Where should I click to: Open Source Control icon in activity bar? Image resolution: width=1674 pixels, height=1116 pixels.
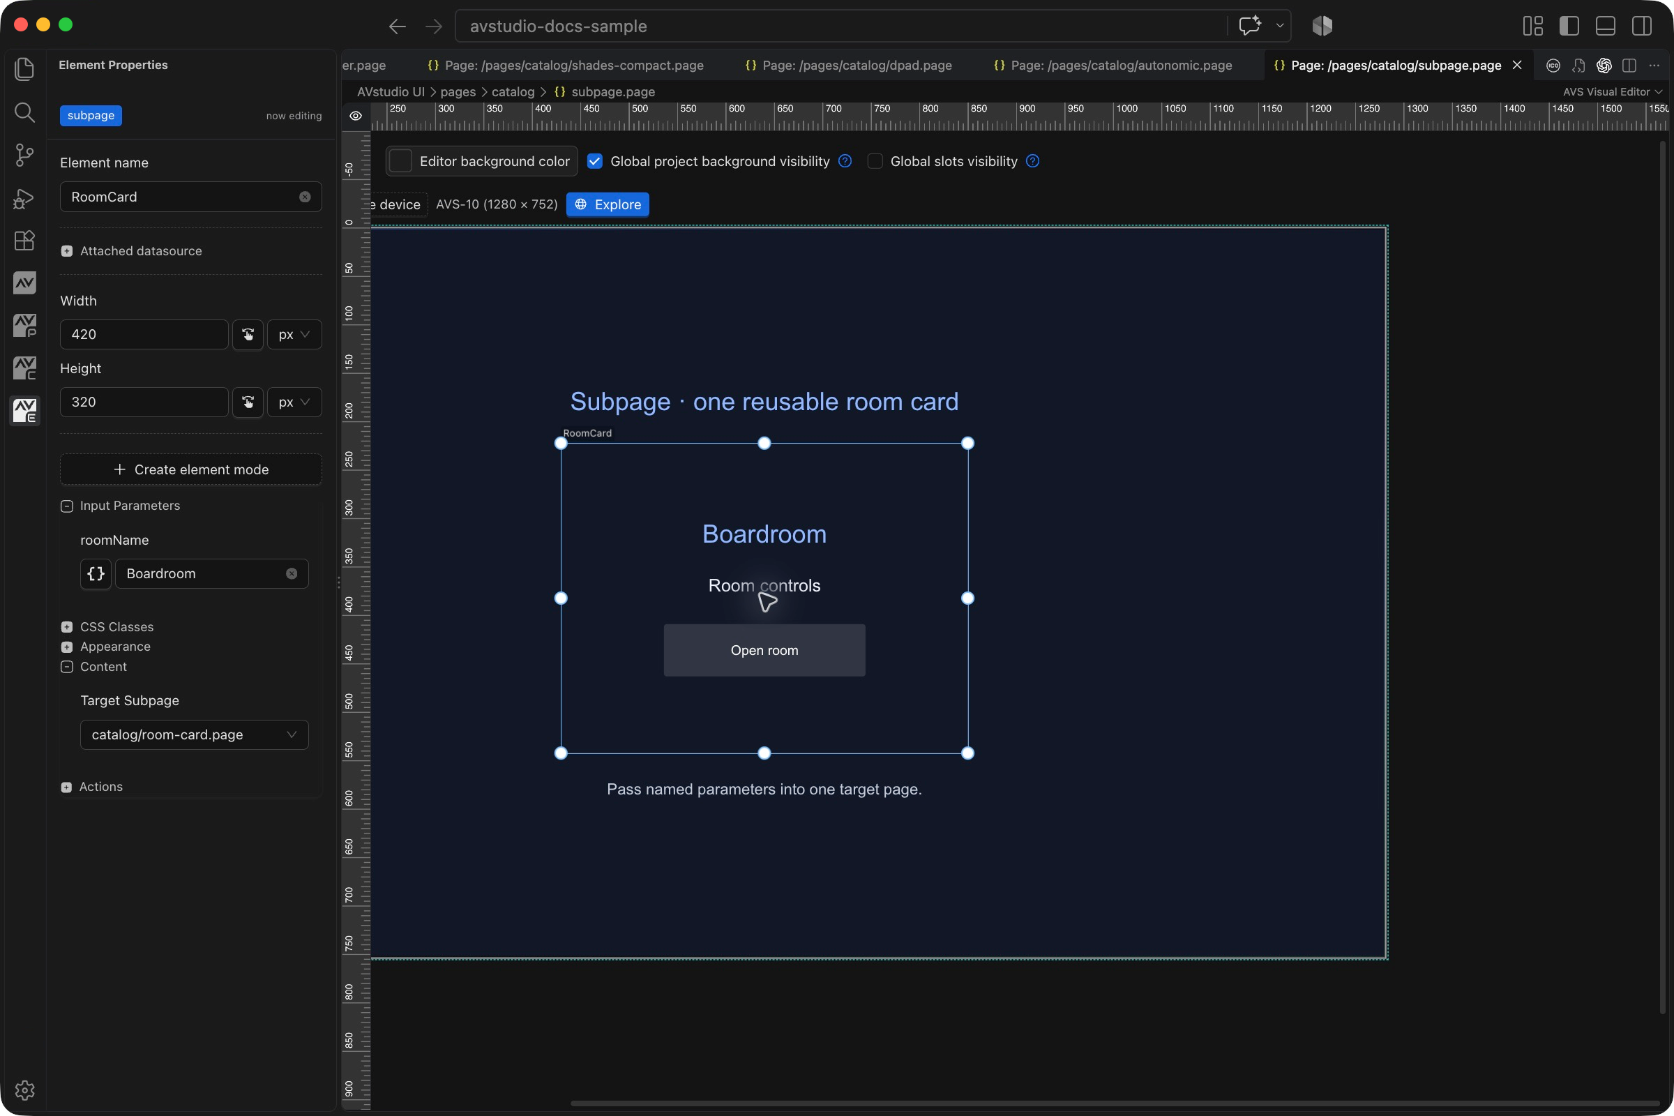24,154
